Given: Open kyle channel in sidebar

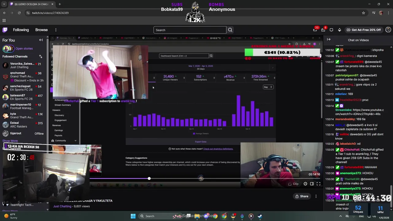Looking at the screenshot, I should pyautogui.click(x=24, y=116).
